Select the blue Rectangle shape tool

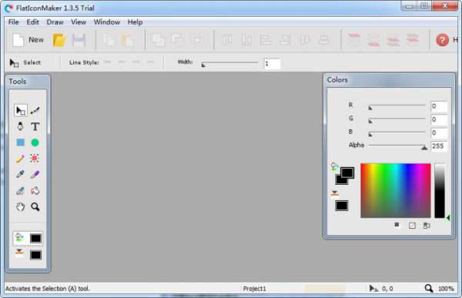[20, 142]
